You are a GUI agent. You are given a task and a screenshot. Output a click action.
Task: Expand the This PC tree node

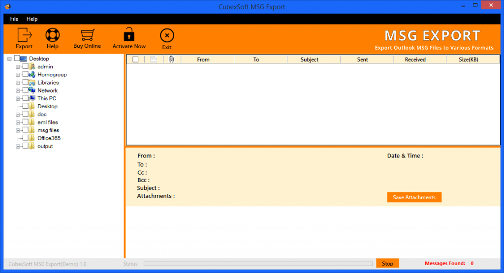pos(18,98)
